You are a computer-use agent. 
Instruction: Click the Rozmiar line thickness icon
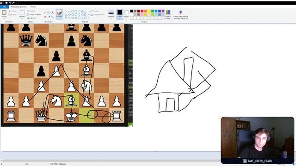coord(111,12)
